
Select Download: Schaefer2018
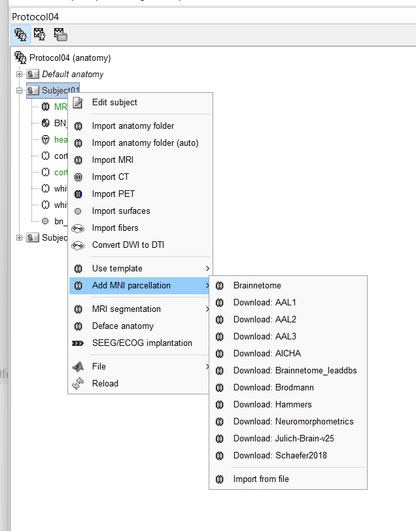pos(288,456)
